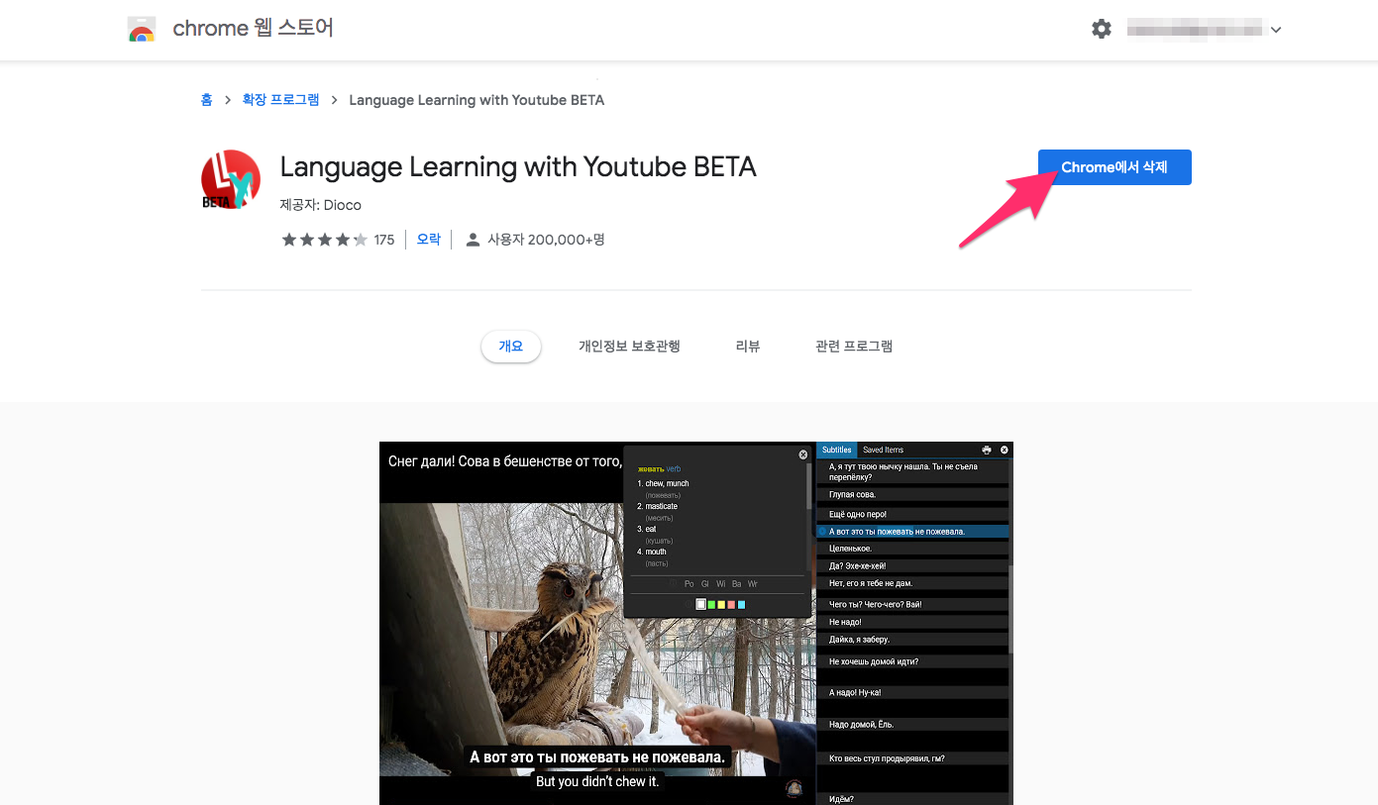Open the 오락 category link
This screenshot has height=805, width=1378.
pos(428,240)
